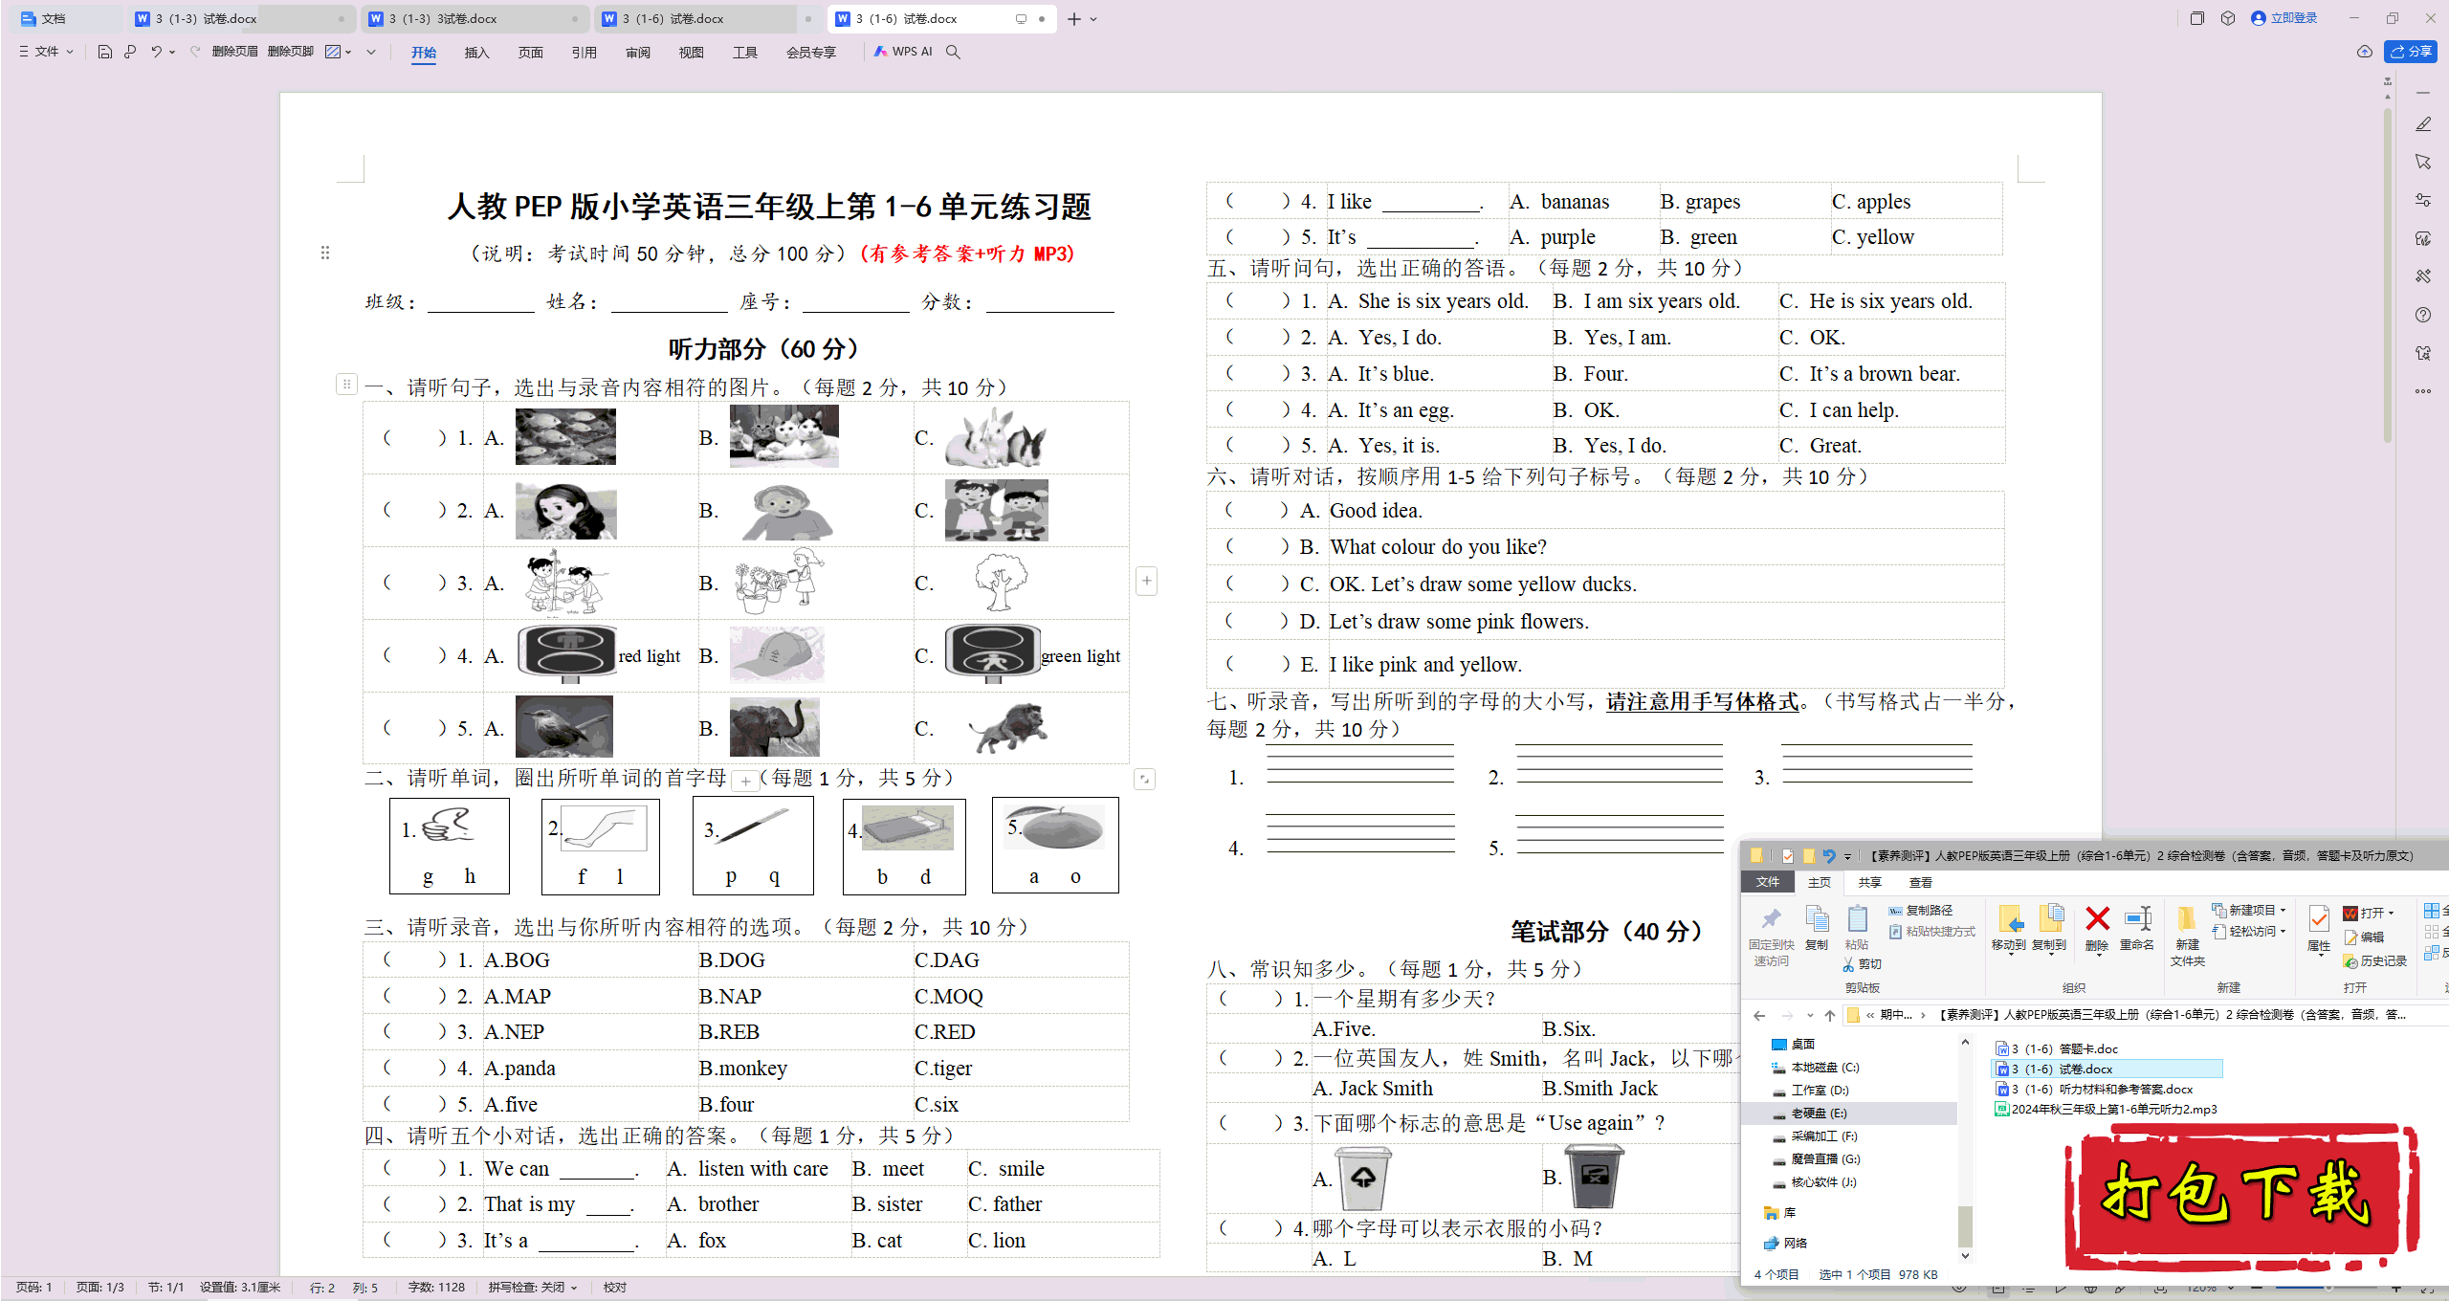Select the 2024年秋三年级上第1-6单元听力2.mp3 file
The image size is (2449, 1301).
coord(2106,1110)
